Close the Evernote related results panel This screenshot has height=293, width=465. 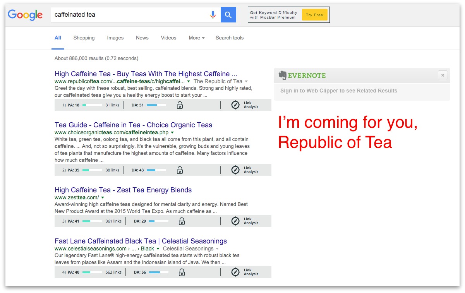[443, 75]
